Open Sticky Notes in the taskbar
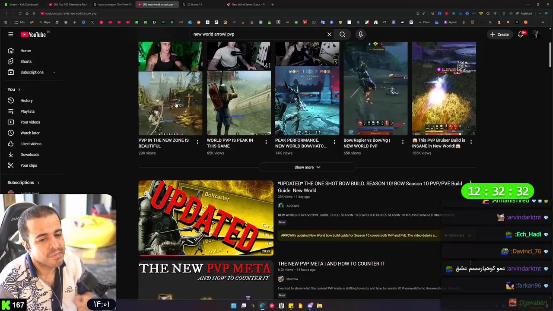The width and height of the screenshot is (553, 311). [x=291, y=306]
